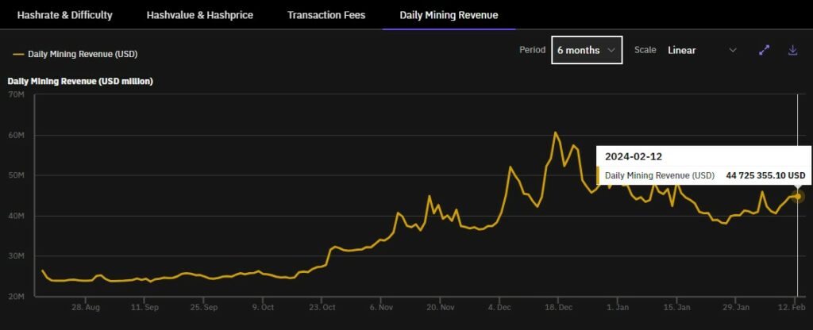Click the 18. Dec x-axis label
This screenshot has width=813, height=330.
click(x=558, y=307)
